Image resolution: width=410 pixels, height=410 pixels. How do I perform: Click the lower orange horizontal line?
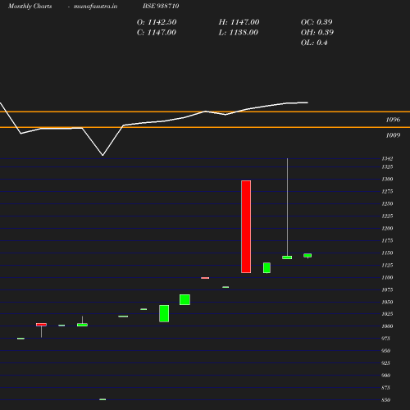205,127
